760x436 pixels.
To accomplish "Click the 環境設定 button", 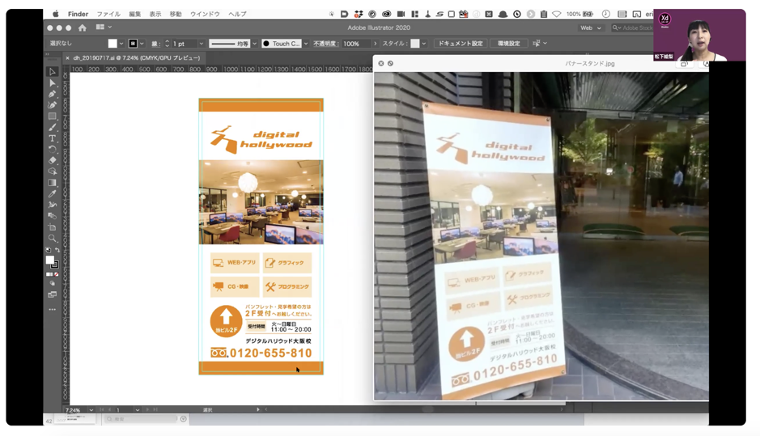I will click(x=508, y=43).
